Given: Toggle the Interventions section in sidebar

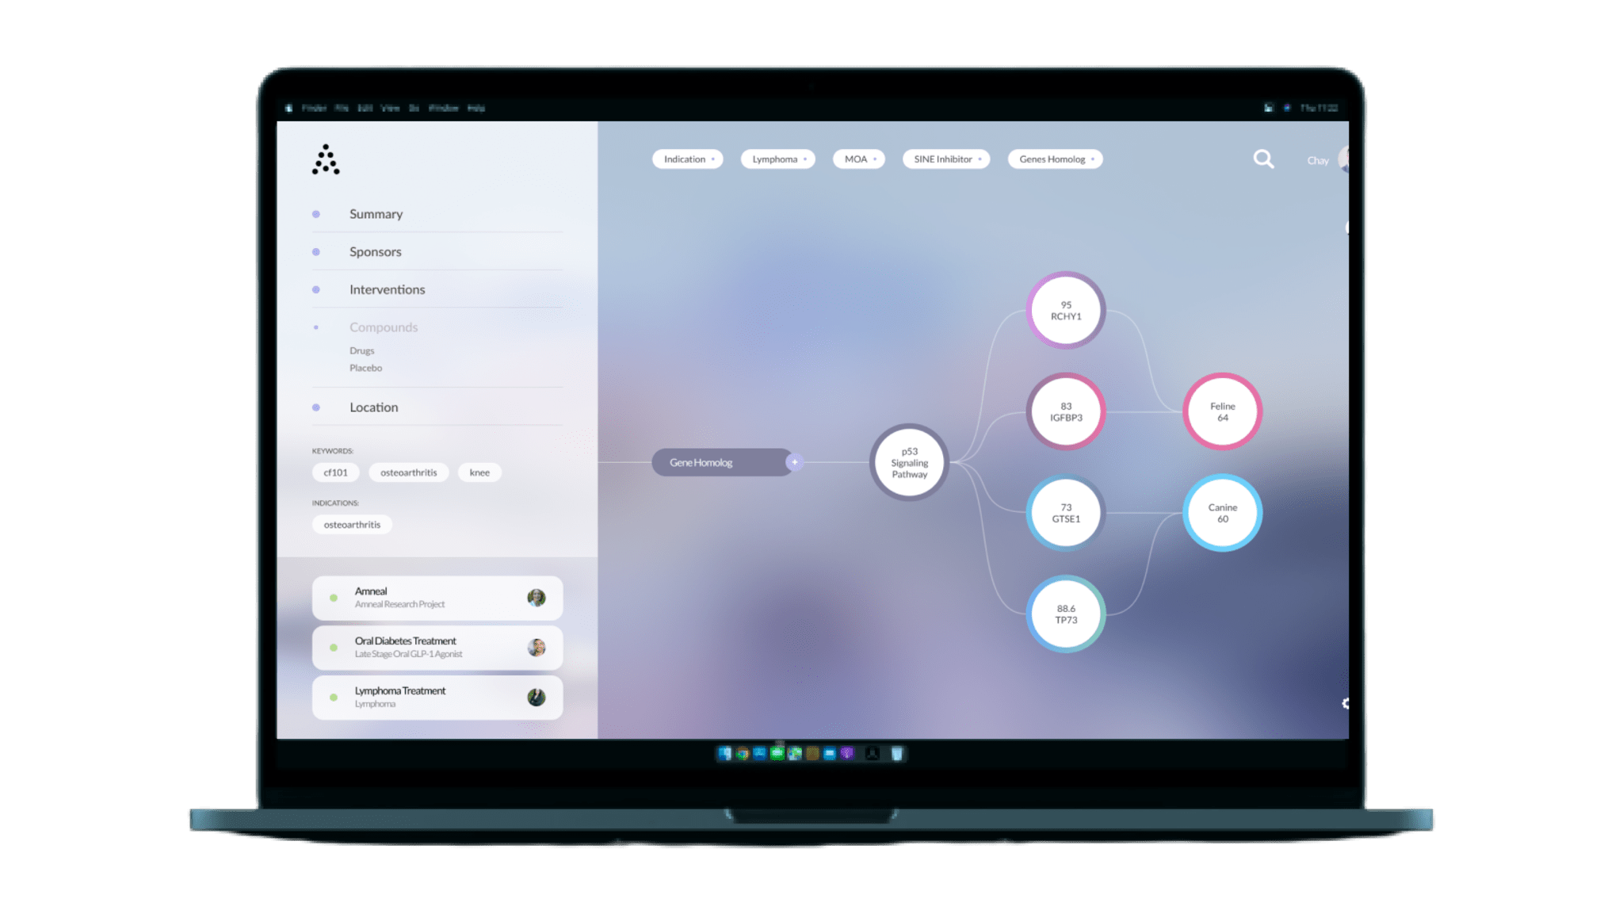Looking at the screenshot, I should click(x=387, y=289).
